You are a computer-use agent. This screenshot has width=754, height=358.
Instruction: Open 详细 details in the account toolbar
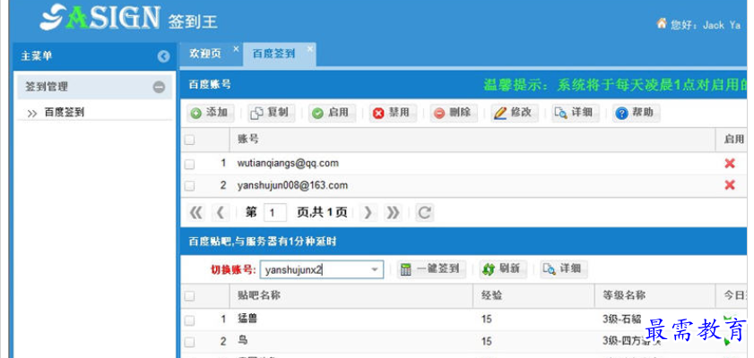575,113
